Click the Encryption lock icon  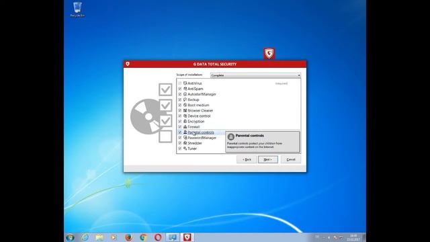coord(185,121)
